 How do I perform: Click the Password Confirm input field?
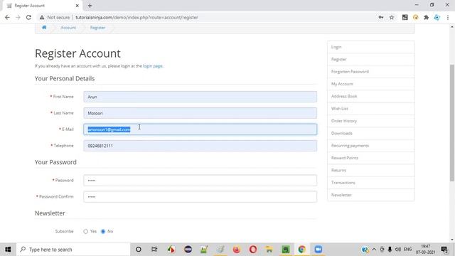click(200, 196)
